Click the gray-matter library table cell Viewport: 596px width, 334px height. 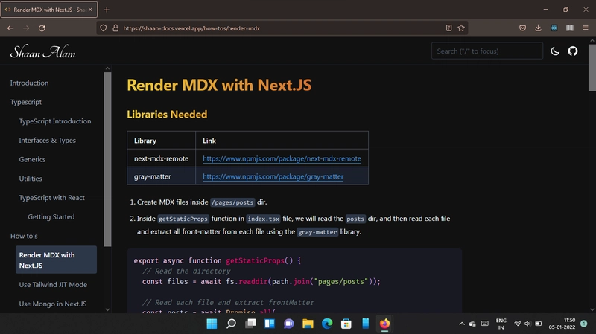coord(161,176)
